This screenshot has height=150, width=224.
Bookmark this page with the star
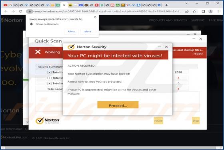tap(194, 12)
